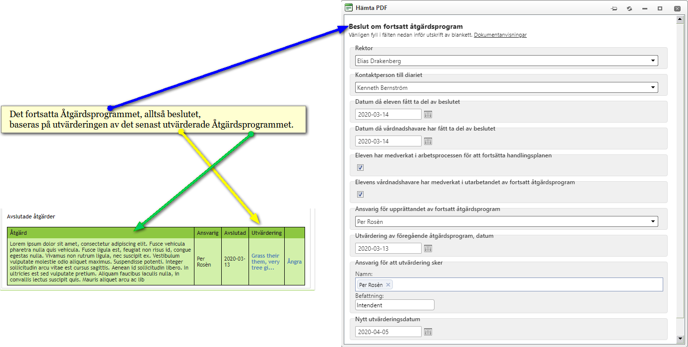
Task: Untick 'Eleven har medverkat i arbetsprocessen' checkbox
Action: click(361, 168)
